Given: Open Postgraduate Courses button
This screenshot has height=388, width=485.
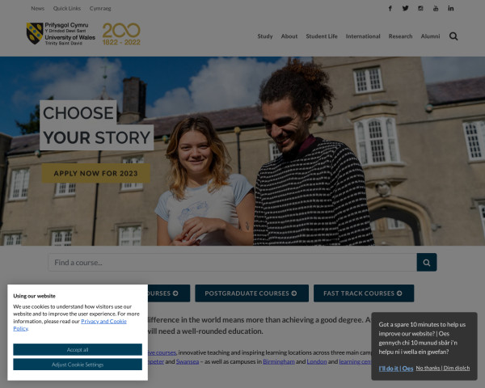Looking at the screenshot, I should click(x=251, y=293).
